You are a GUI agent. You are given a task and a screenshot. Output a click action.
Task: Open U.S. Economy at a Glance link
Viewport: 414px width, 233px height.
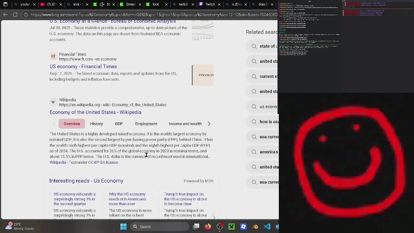(x=113, y=21)
